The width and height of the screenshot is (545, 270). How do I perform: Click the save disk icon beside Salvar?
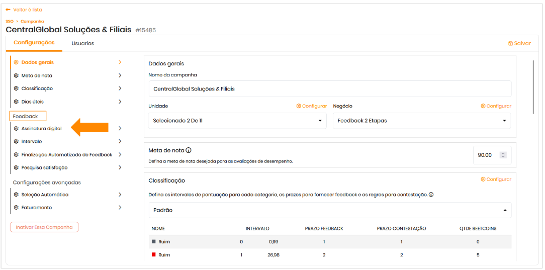510,44
